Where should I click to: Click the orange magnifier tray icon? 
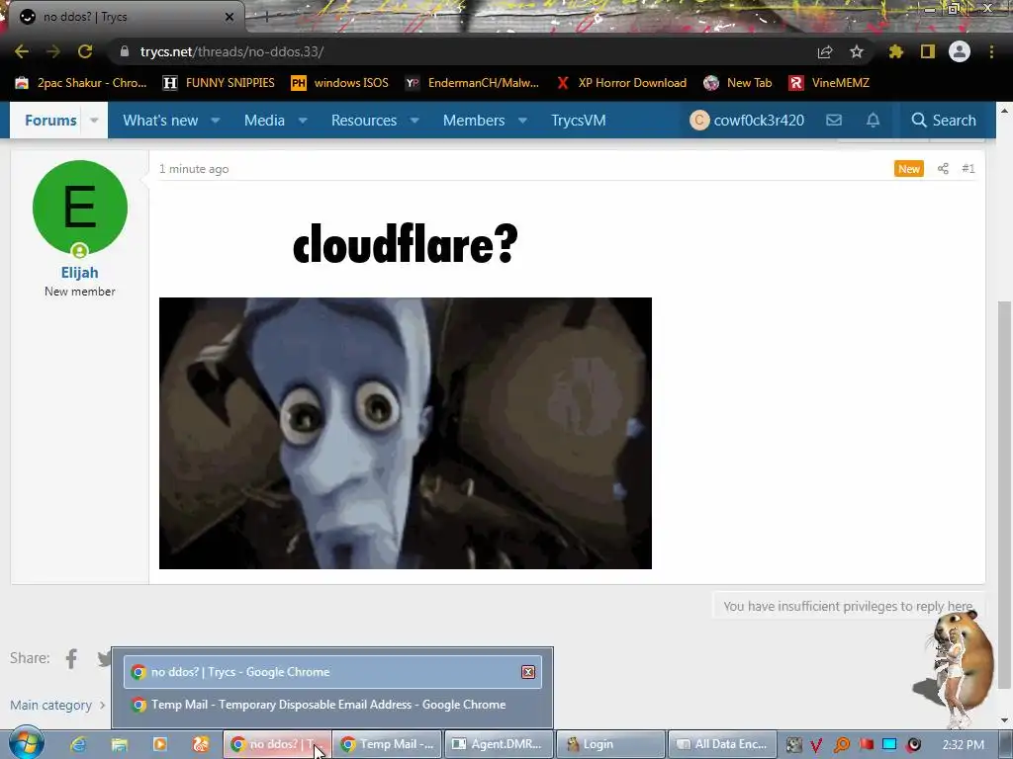tap(841, 745)
